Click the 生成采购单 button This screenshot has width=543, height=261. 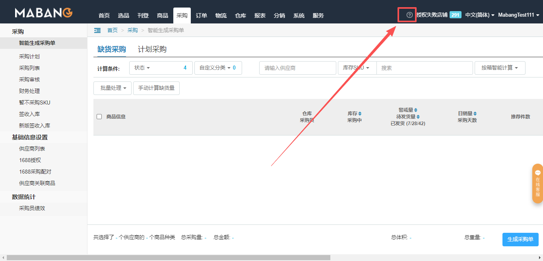click(x=520, y=239)
